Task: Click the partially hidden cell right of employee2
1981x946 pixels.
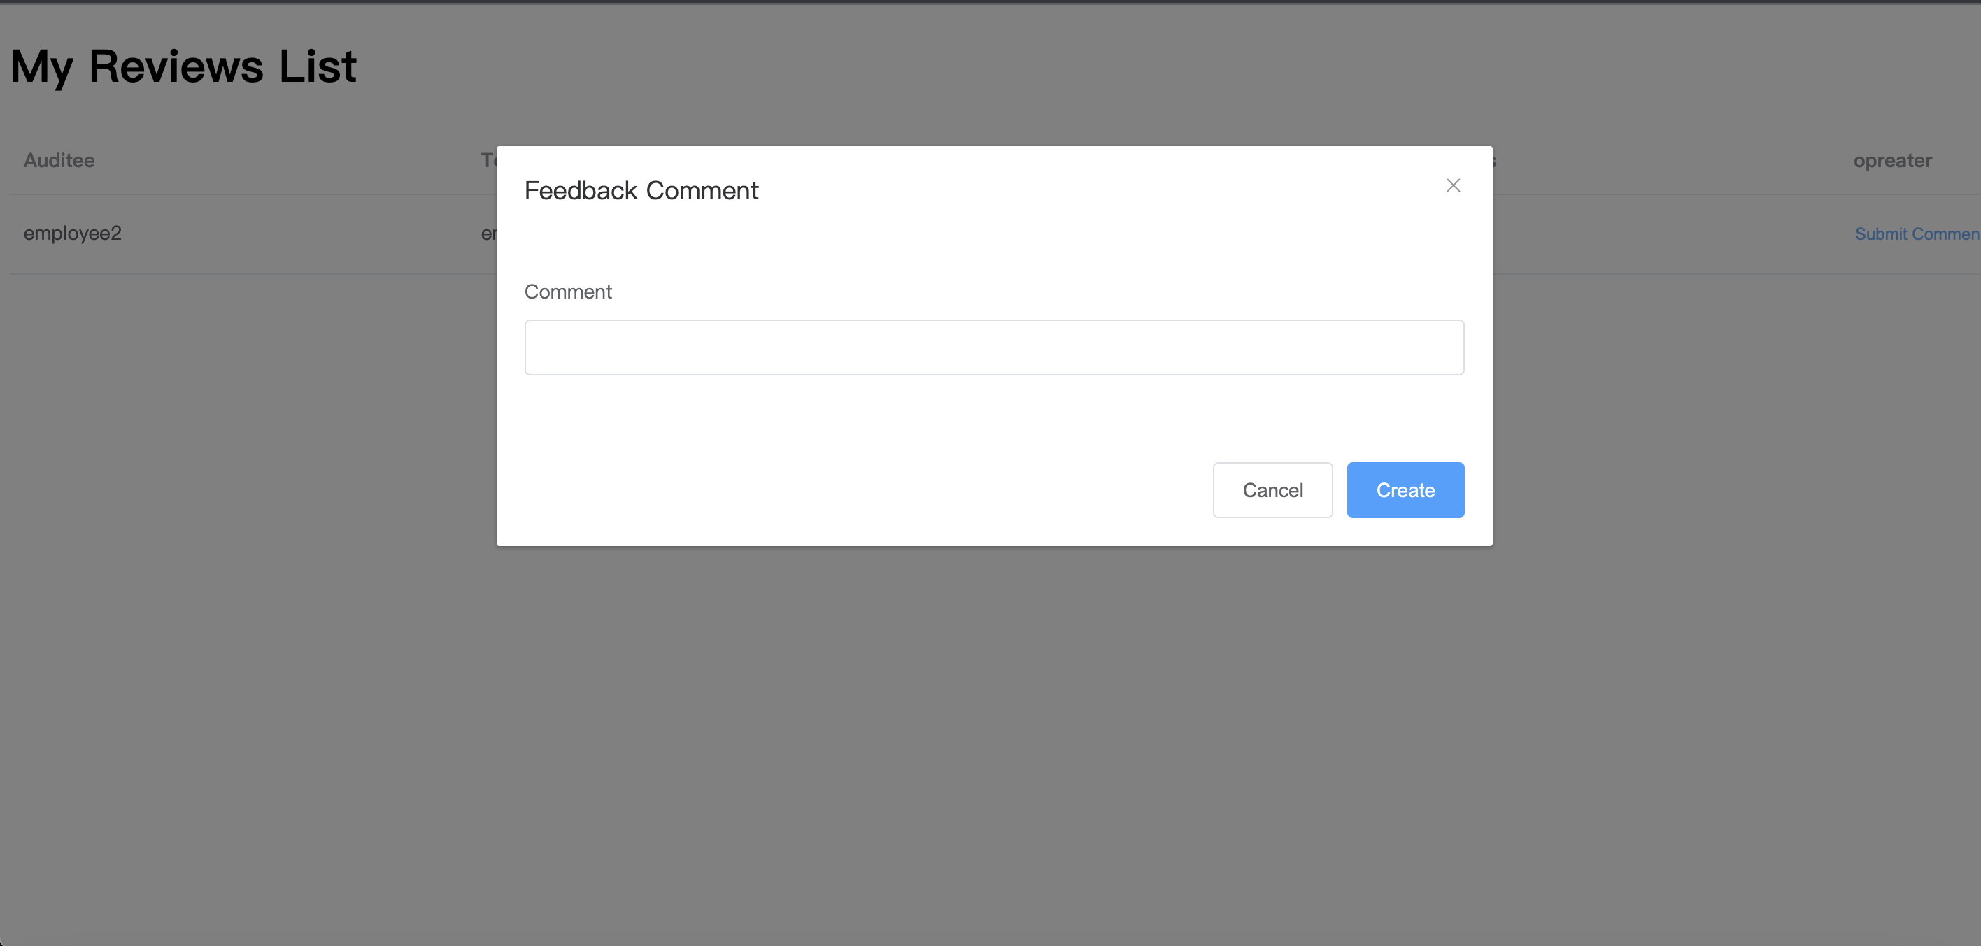Action: click(x=488, y=234)
